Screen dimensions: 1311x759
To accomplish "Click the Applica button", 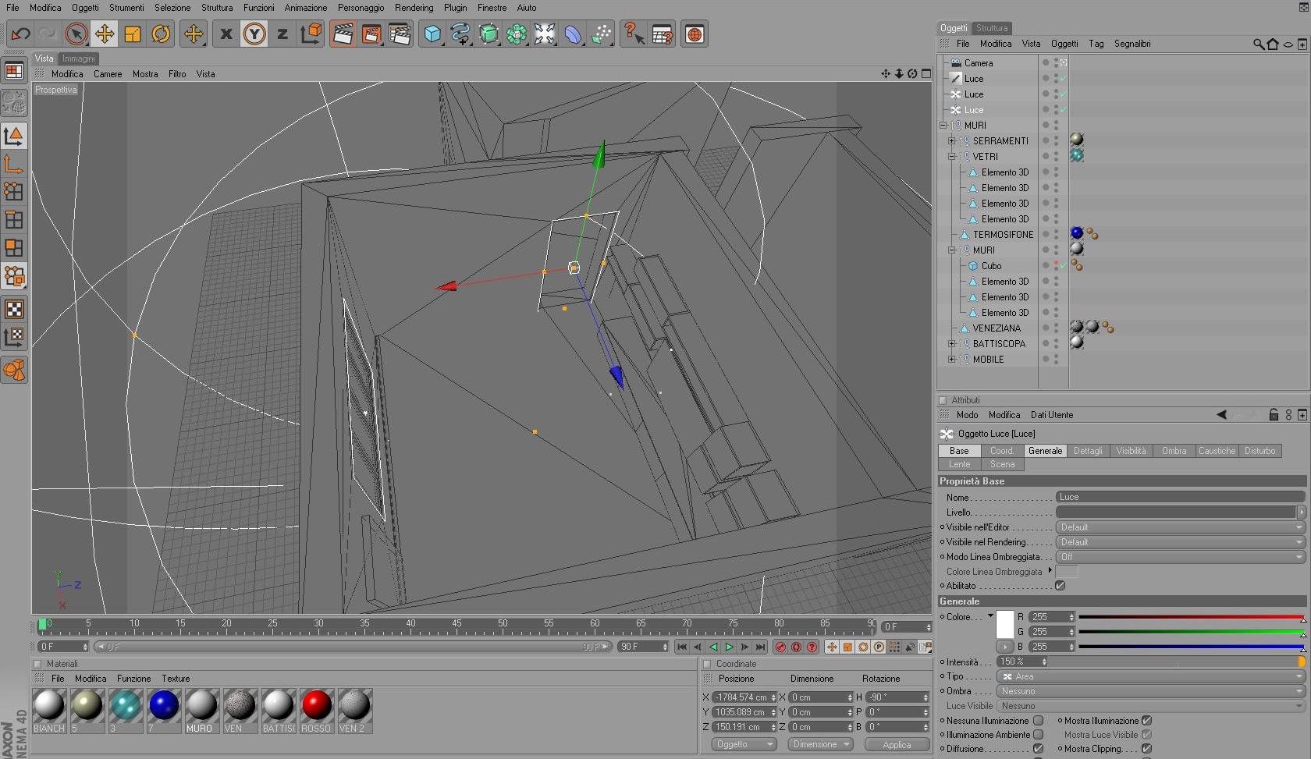I will click(x=897, y=744).
